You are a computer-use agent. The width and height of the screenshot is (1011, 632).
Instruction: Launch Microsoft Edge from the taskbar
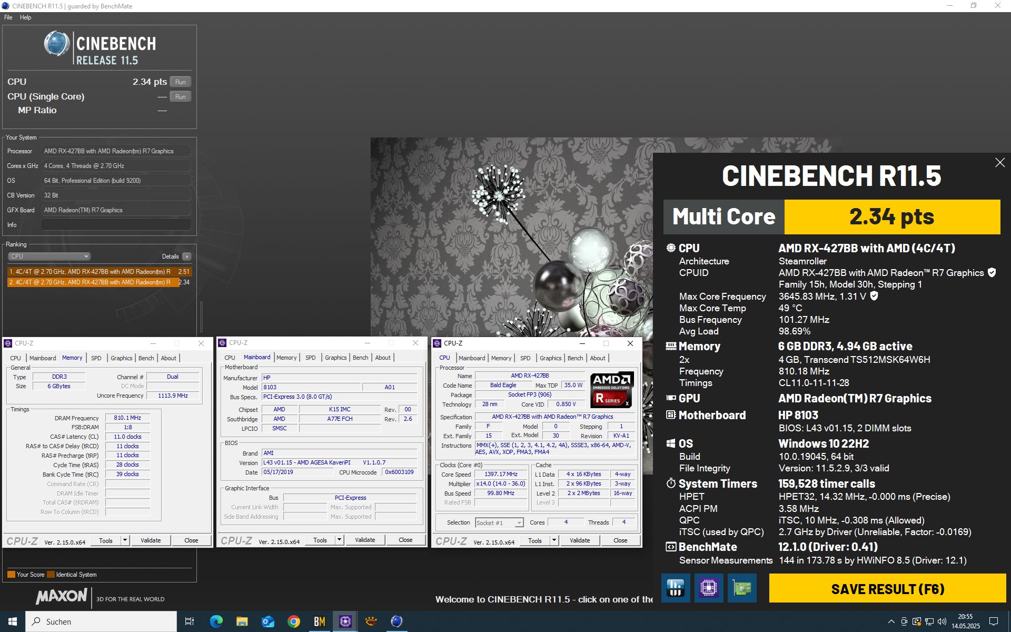(x=216, y=621)
